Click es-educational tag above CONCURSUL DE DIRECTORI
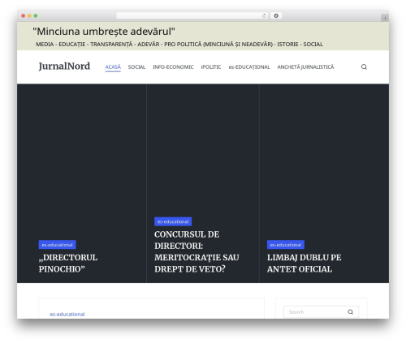Viewport: 406px width, 343px height. (x=173, y=221)
